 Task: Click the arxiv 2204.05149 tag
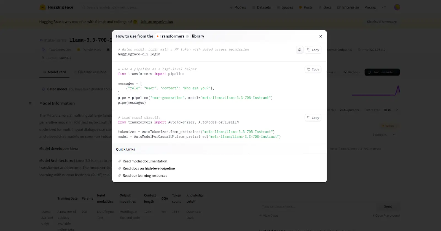[x=372, y=50]
